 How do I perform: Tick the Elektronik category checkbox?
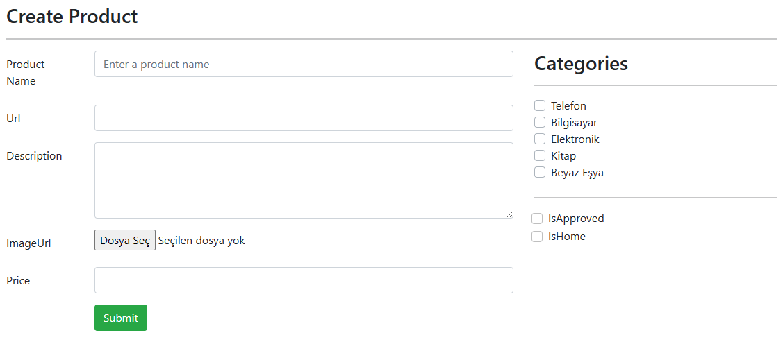coord(540,139)
